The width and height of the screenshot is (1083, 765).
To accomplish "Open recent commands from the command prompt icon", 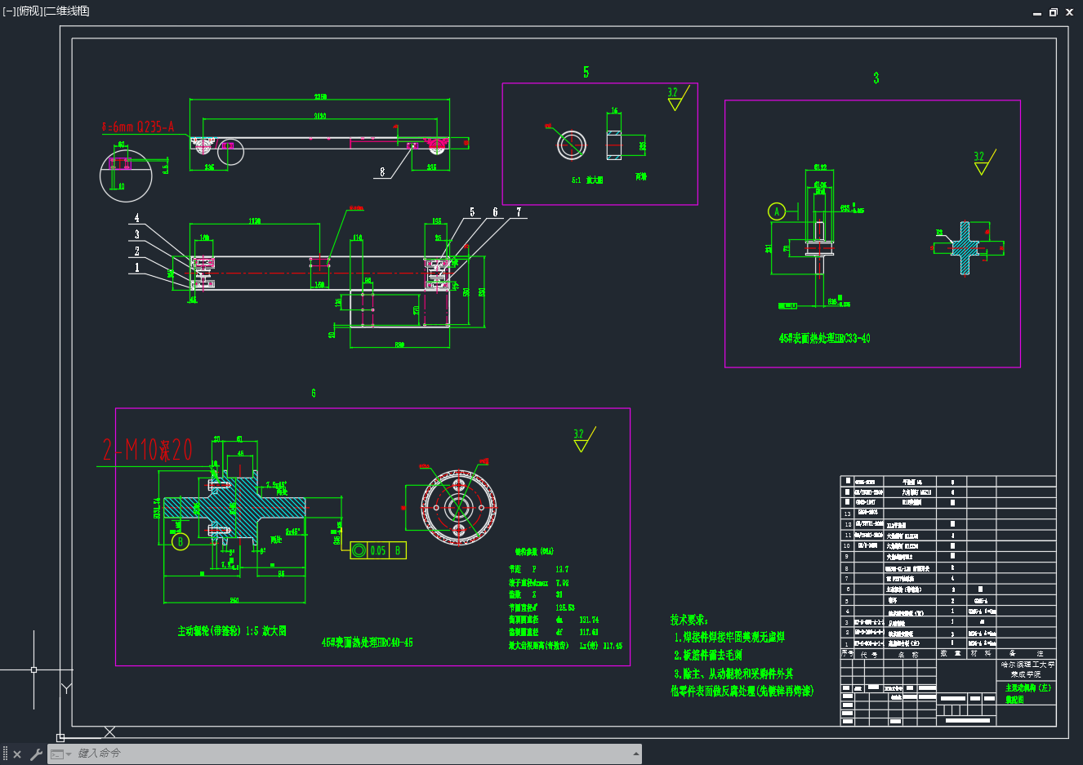I will tap(60, 754).
